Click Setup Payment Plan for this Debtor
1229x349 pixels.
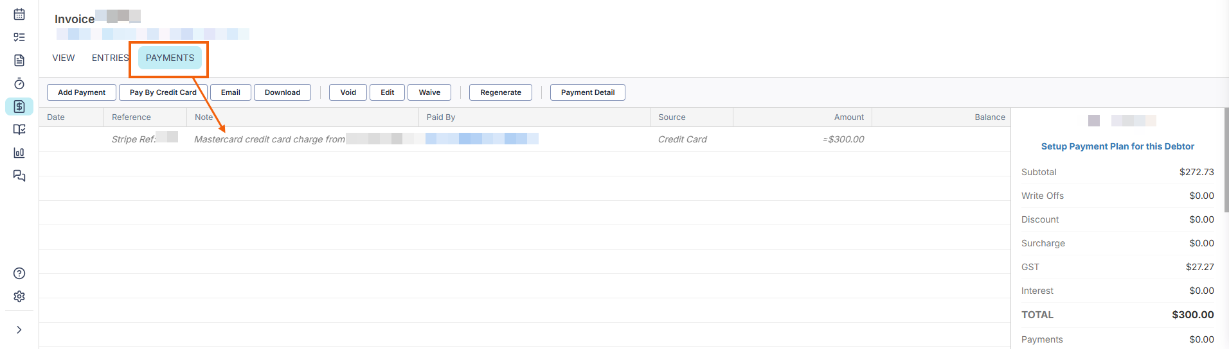1117,146
